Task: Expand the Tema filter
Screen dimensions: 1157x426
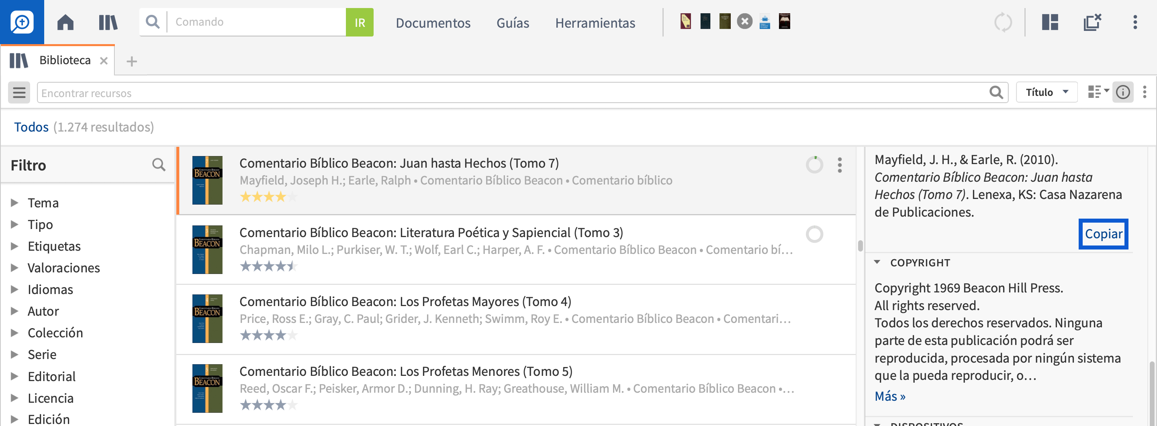Action: pyautogui.click(x=14, y=203)
